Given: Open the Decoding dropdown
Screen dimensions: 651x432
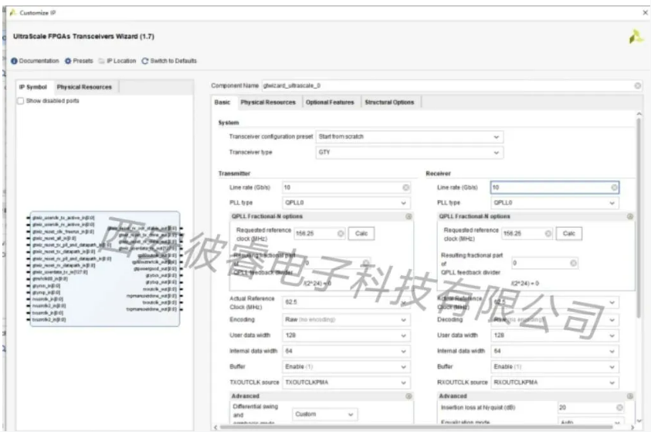Looking at the screenshot, I should (x=554, y=320).
